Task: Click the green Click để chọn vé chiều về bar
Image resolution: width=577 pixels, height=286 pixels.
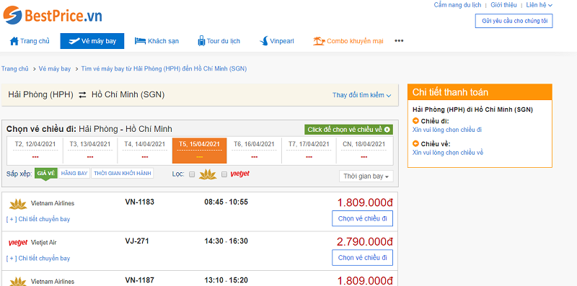Action: [348, 130]
